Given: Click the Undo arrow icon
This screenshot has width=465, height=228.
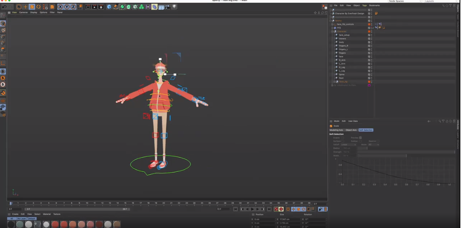Looking at the screenshot, I should 4,7.
